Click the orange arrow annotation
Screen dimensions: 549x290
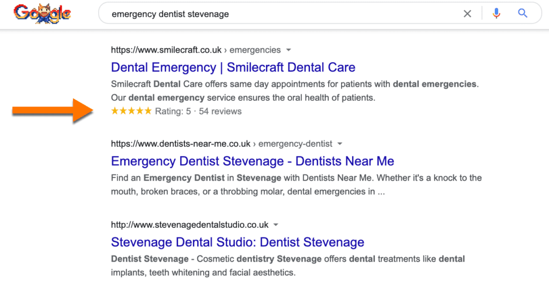(53, 110)
